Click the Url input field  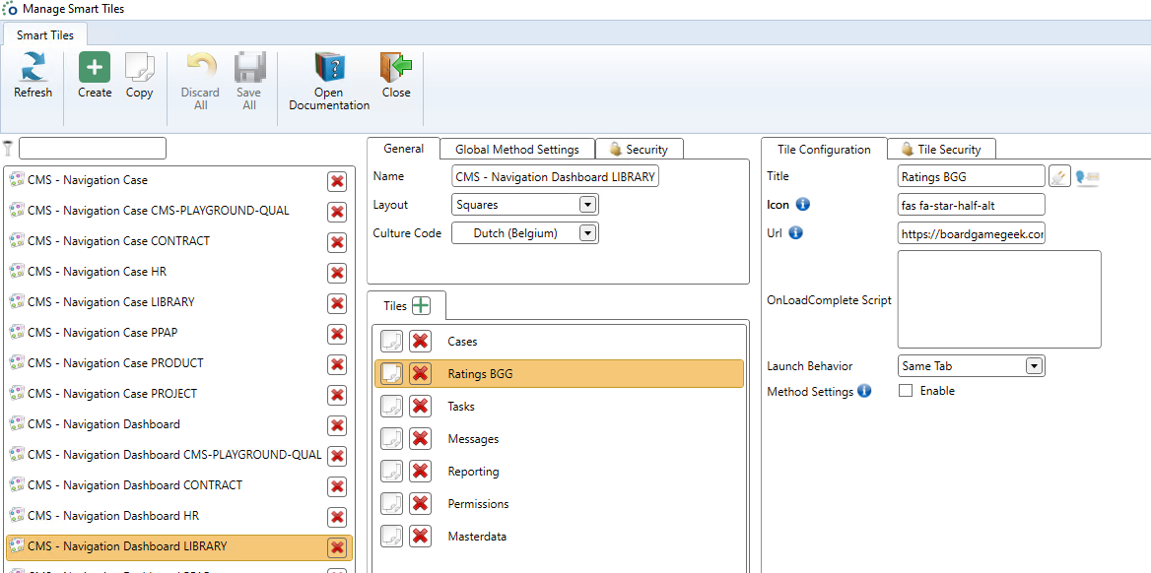point(972,233)
